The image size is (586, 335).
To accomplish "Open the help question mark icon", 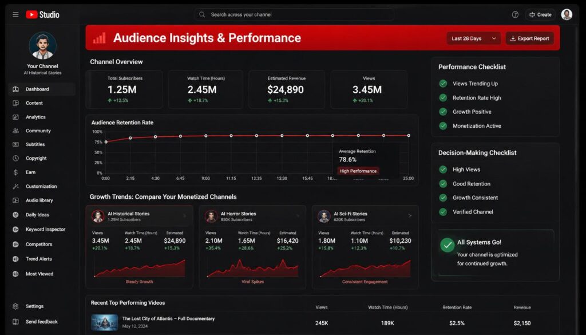I will coord(515,14).
